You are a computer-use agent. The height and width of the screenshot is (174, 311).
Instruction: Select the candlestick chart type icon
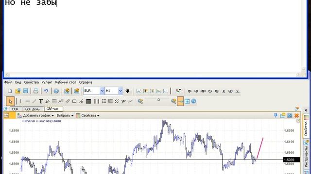pos(145,91)
